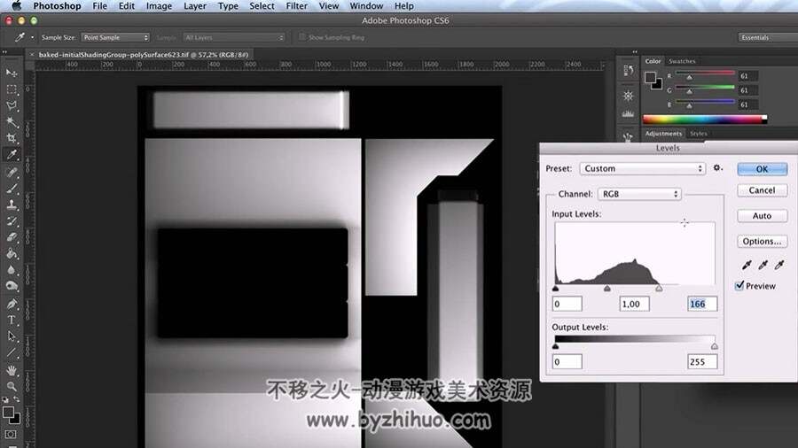Select the Pen tool
Viewport: 798px width, 448px height.
[12, 304]
